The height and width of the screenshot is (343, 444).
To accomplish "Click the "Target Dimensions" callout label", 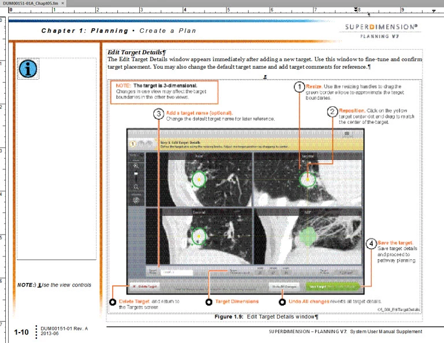I will tap(236, 301).
